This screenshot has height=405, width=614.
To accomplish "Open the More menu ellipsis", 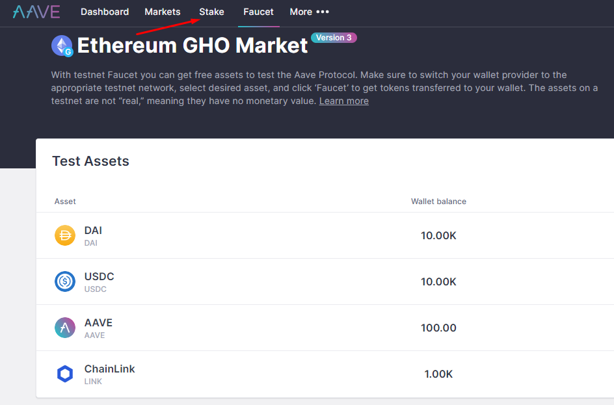I will (x=323, y=12).
